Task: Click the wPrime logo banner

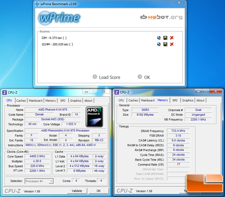Action: coord(59,18)
